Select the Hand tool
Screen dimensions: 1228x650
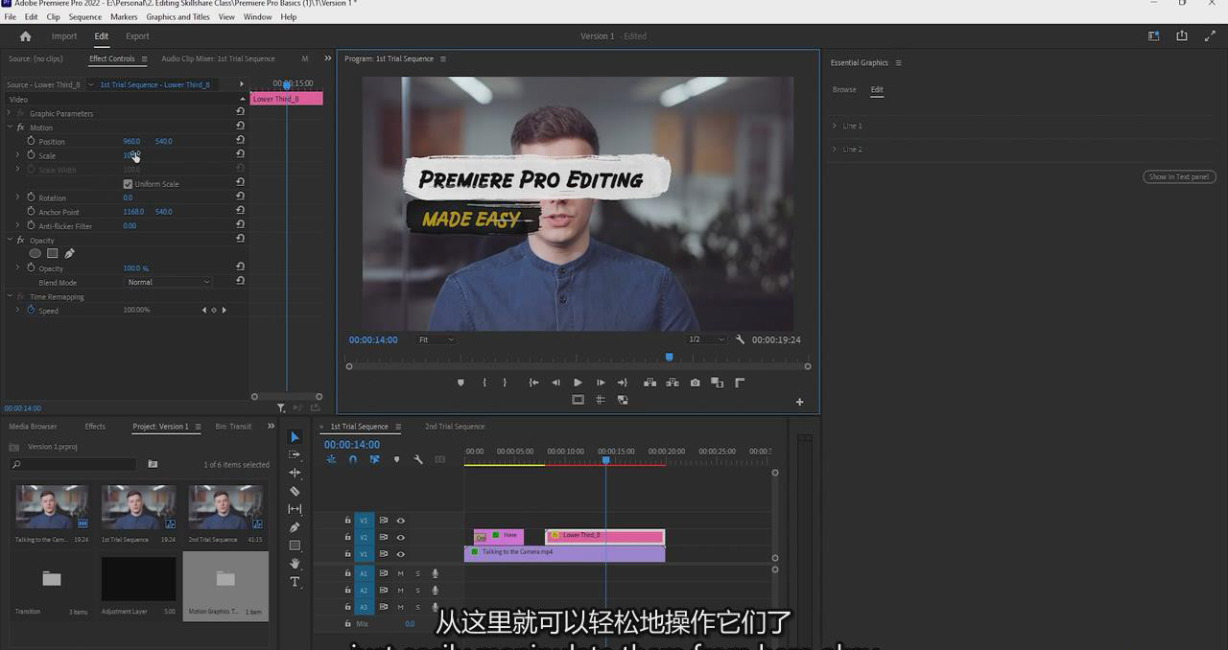coord(295,564)
